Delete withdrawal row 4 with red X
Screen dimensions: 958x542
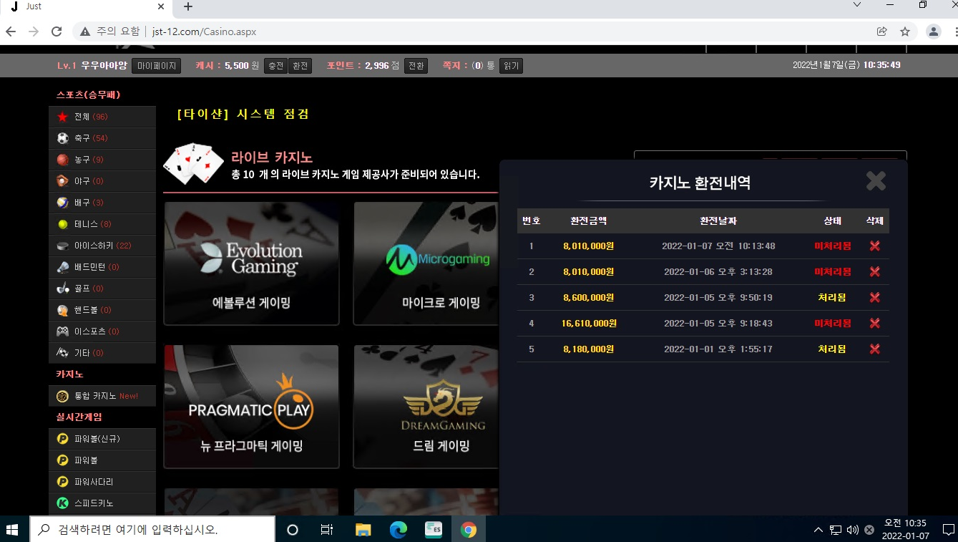pyautogui.click(x=874, y=323)
